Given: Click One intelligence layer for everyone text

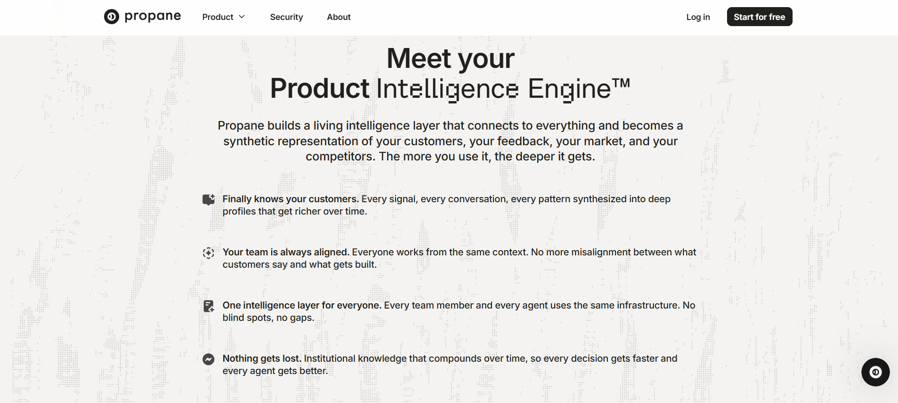Looking at the screenshot, I should point(302,305).
